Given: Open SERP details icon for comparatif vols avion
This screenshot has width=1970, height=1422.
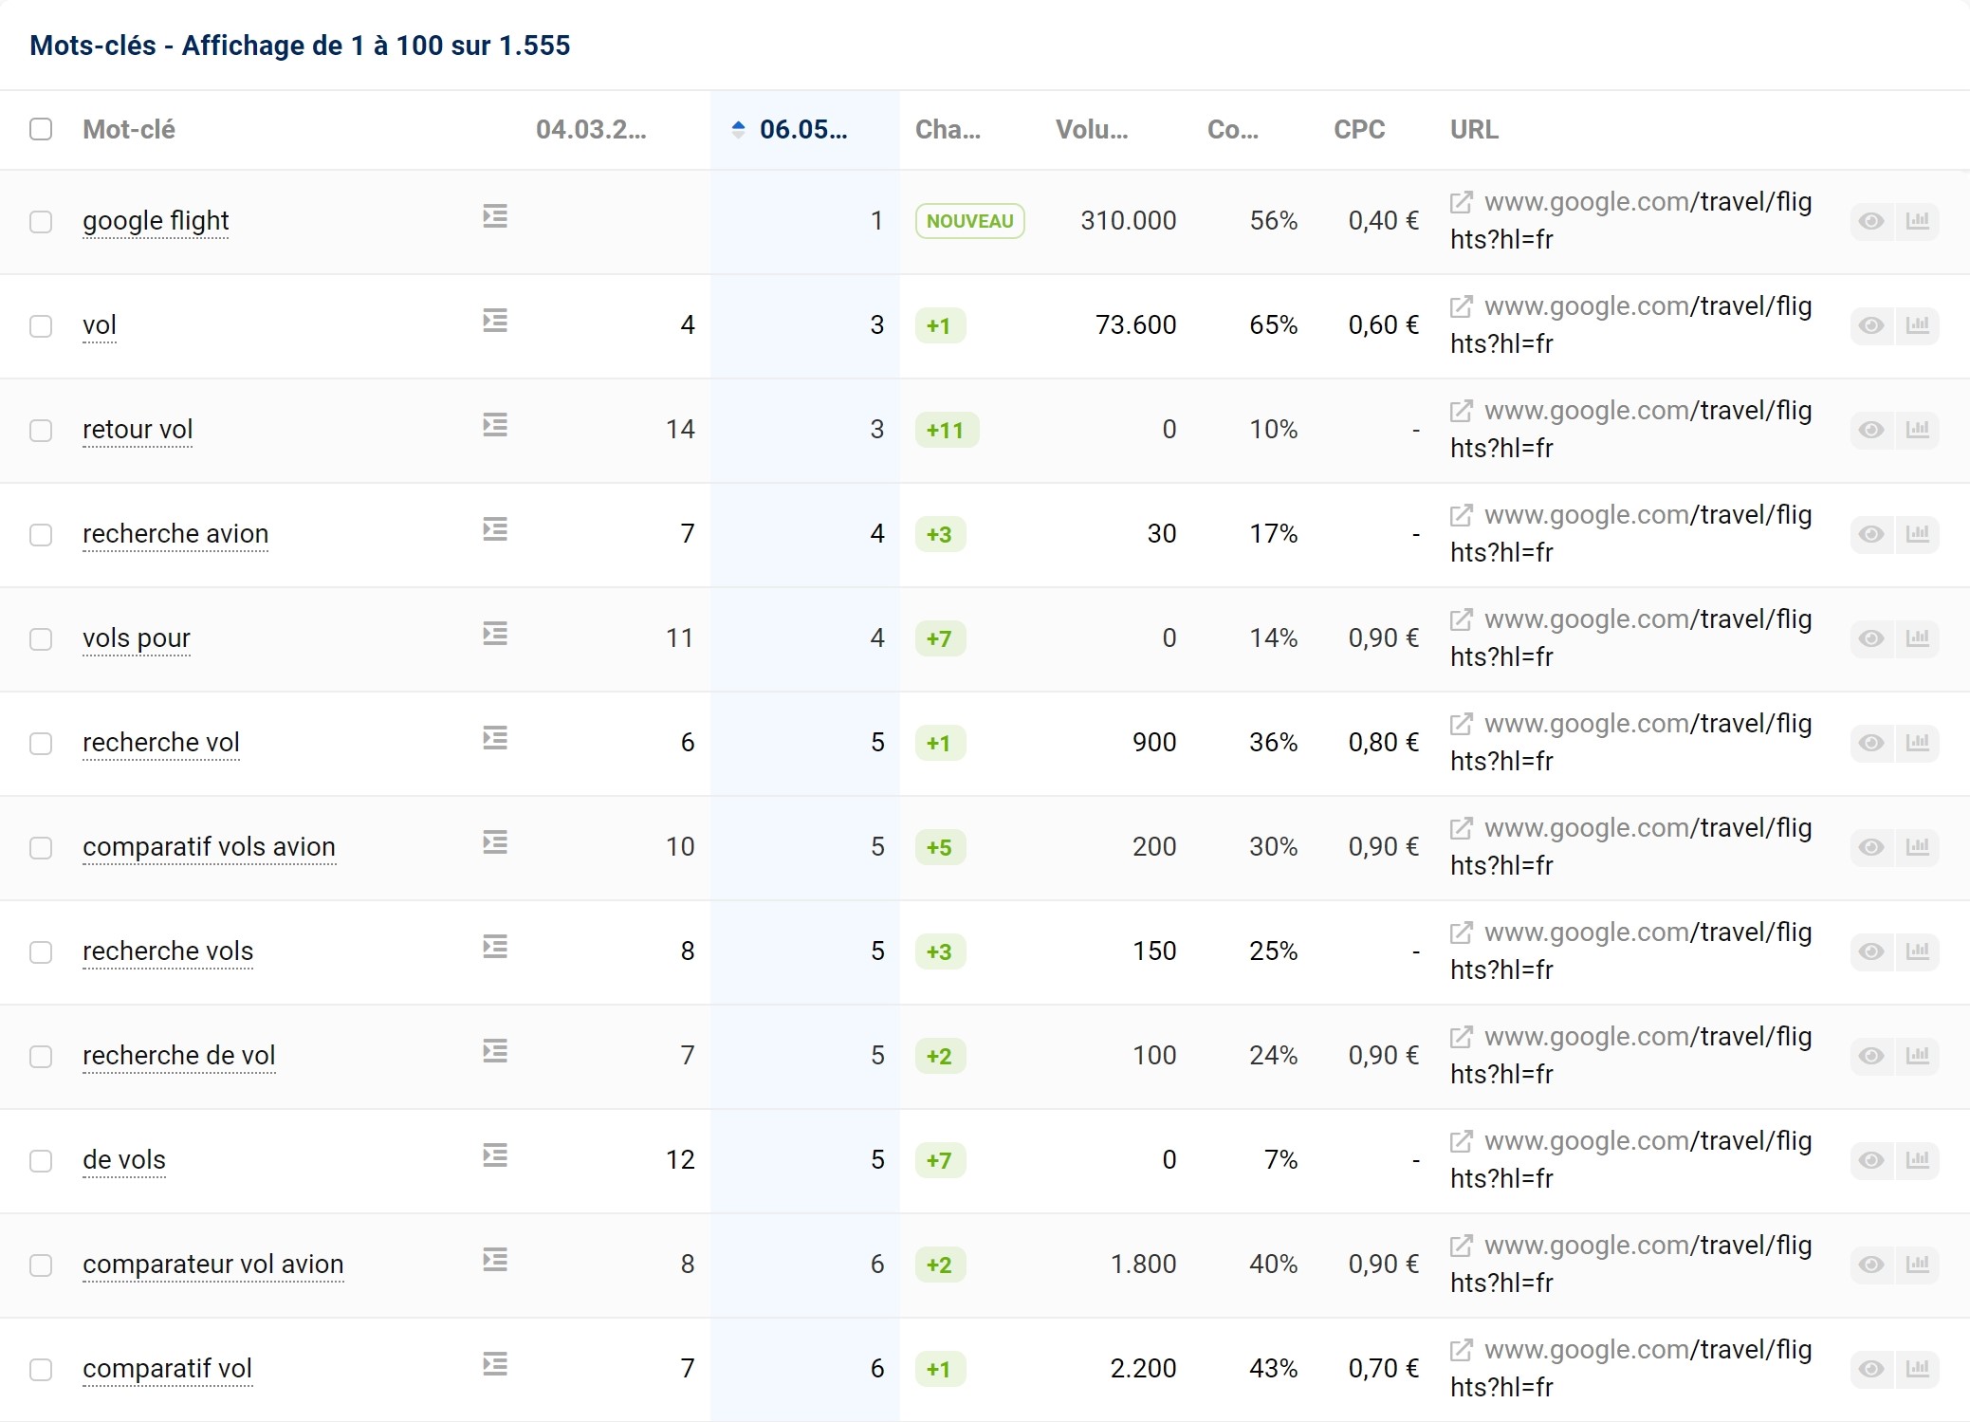Looking at the screenshot, I should (495, 842).
